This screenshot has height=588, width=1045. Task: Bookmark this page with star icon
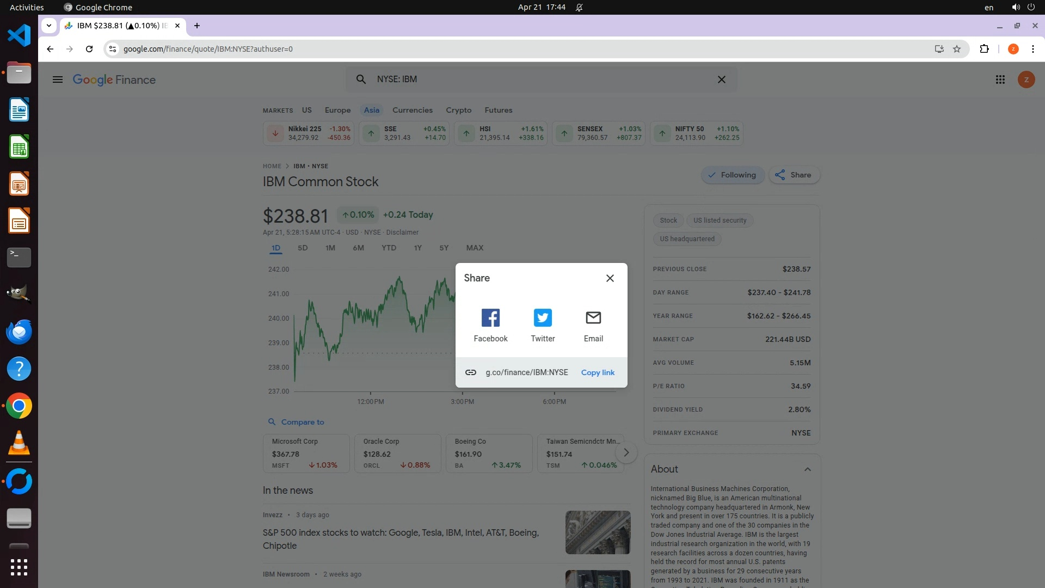pos(957,49)
